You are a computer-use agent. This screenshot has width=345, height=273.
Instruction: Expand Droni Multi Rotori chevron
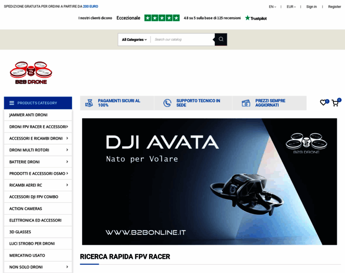coord(67,150)
